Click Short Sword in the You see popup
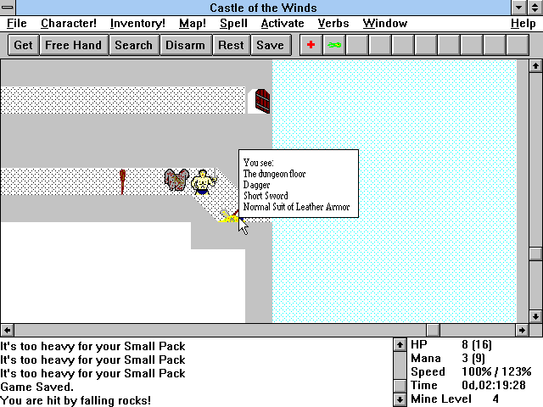This screenshot has height=407, width=543. [266, 196]
